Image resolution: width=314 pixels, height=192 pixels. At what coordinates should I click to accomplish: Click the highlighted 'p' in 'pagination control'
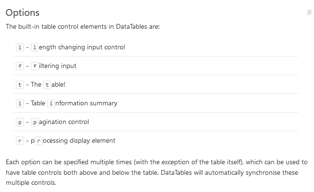[x=35, y=122]
